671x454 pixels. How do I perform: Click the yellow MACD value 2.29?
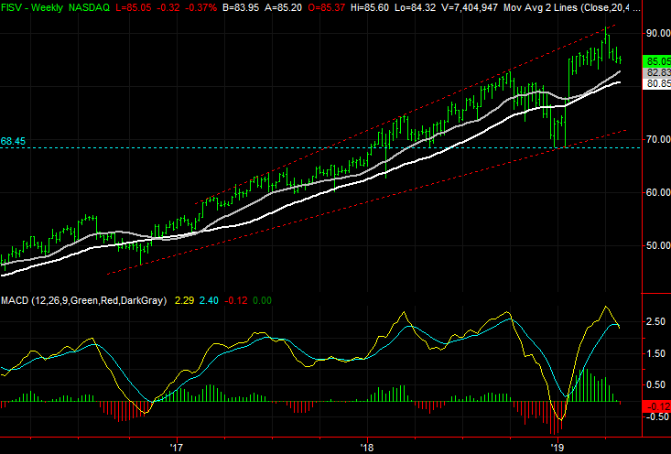click(x=184, y=300)
